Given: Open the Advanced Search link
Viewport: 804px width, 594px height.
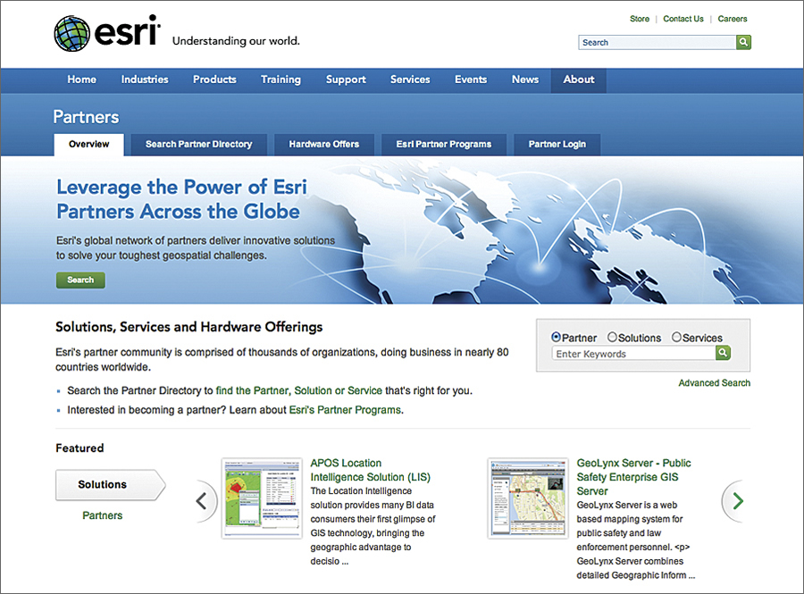Looking at the screenshot, I should tap(715, 383).
